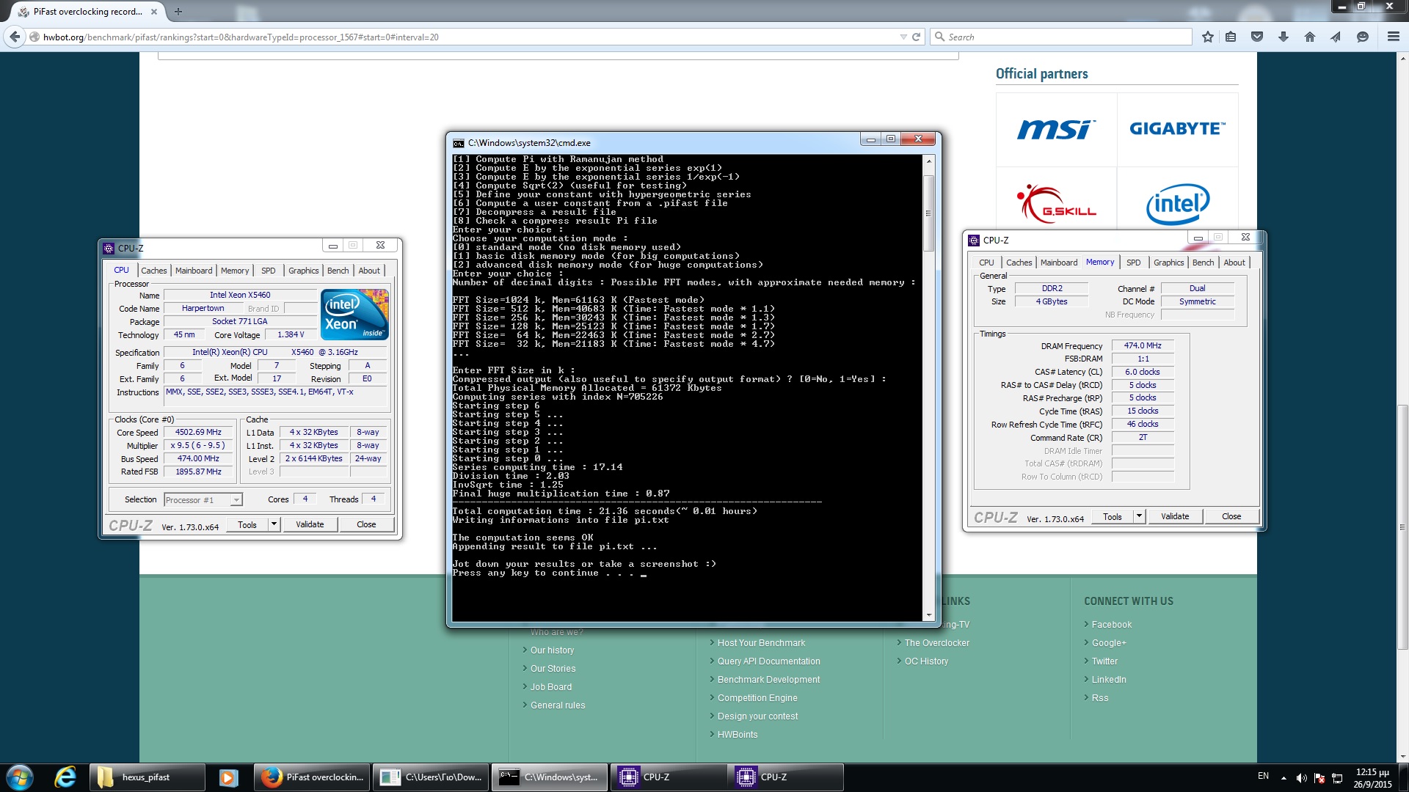1409x792 pixels.
Task: Open Caches tab in left CPU-Z
Action: pos(154,271)
